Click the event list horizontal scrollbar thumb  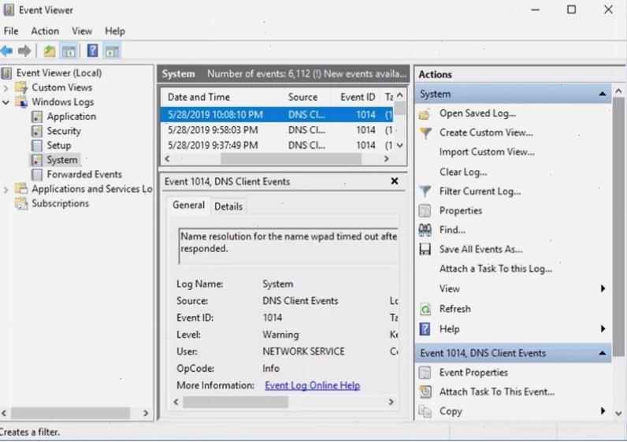(x=291, y=159)
